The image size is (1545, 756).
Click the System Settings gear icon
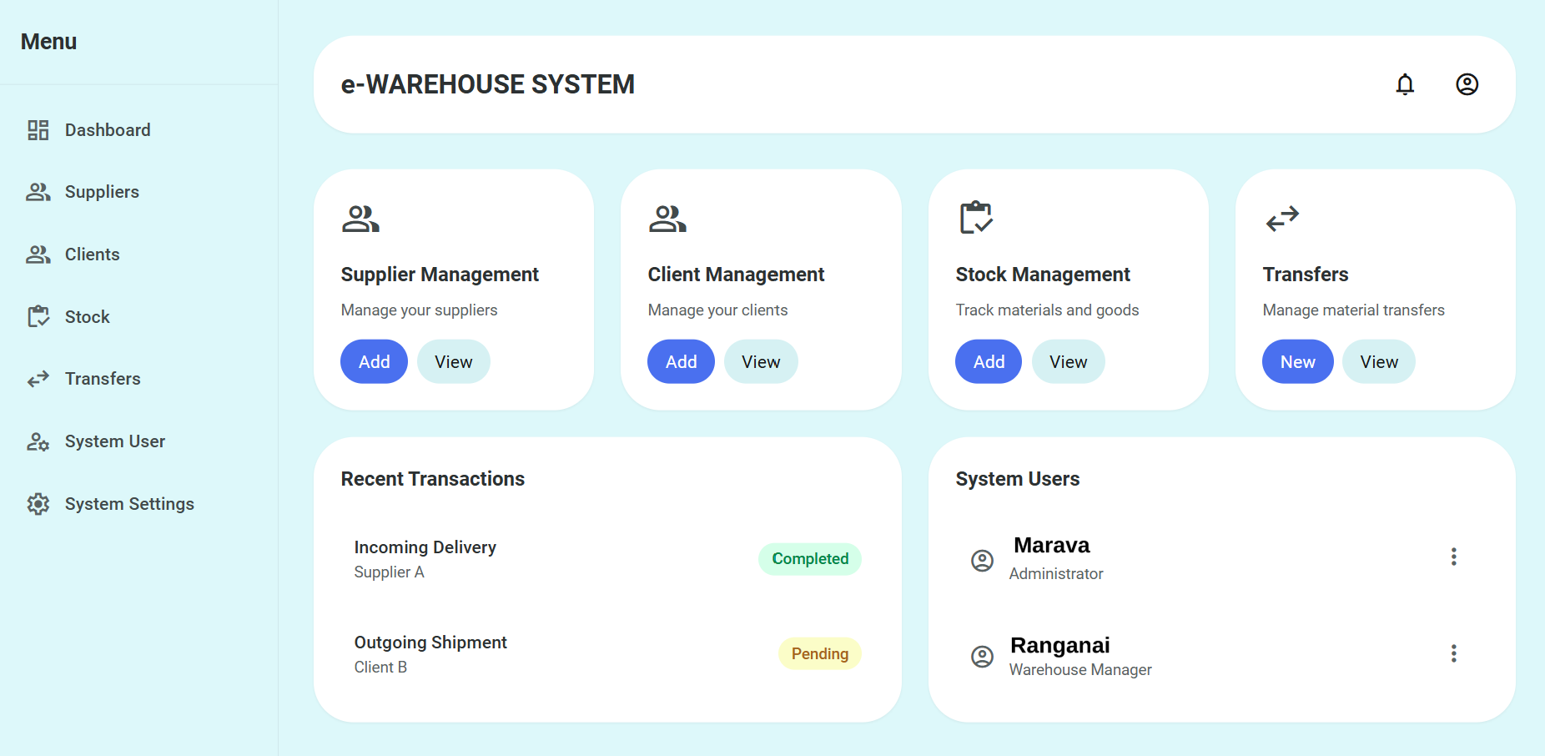coord(38,504)
